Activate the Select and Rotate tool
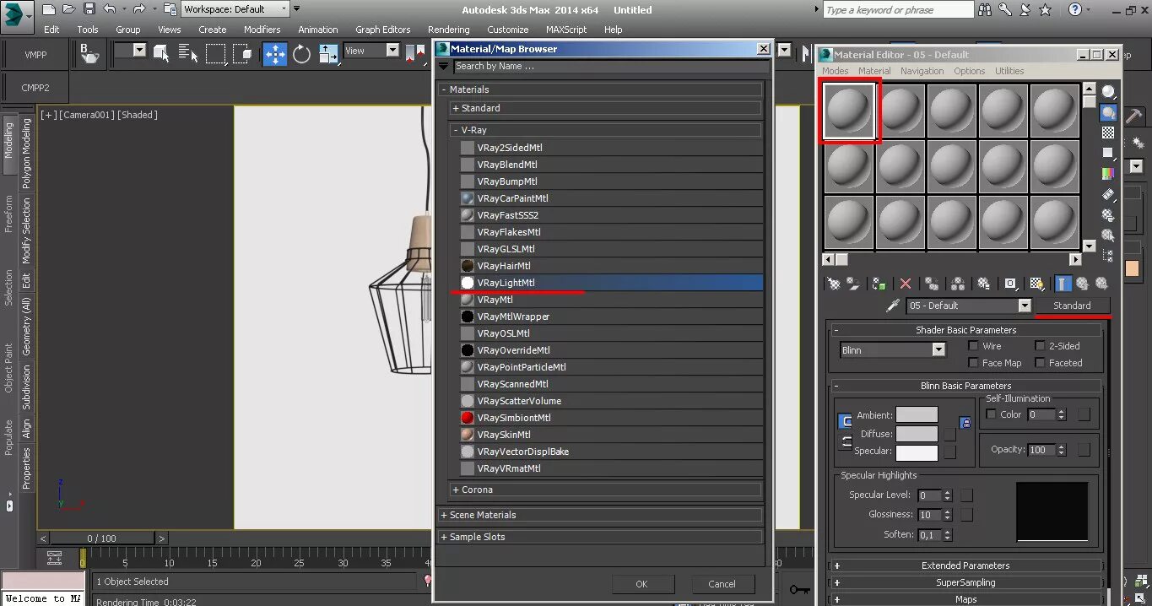Image resolution: width=1152 pixels, height=606 pixels. (302, 54)
